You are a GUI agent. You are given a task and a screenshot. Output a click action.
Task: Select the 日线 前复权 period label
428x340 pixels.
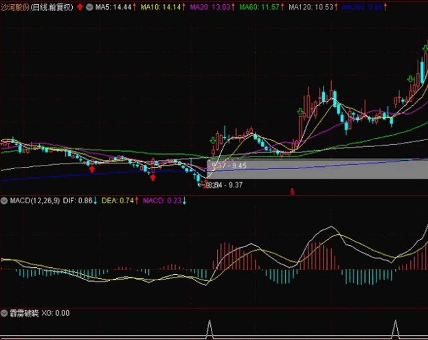tap(53, 6)
